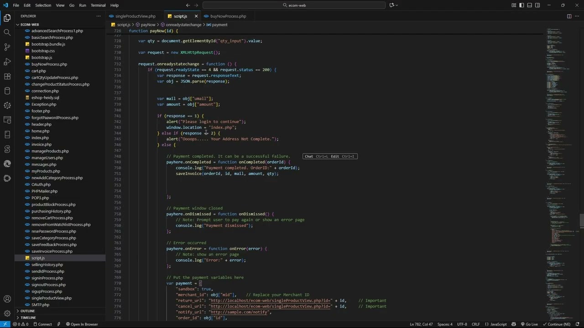Image resolution: width=584 pixels, height=328 pixels.
Task: Click the ecom-web search command center
Action: coord(294,5)
